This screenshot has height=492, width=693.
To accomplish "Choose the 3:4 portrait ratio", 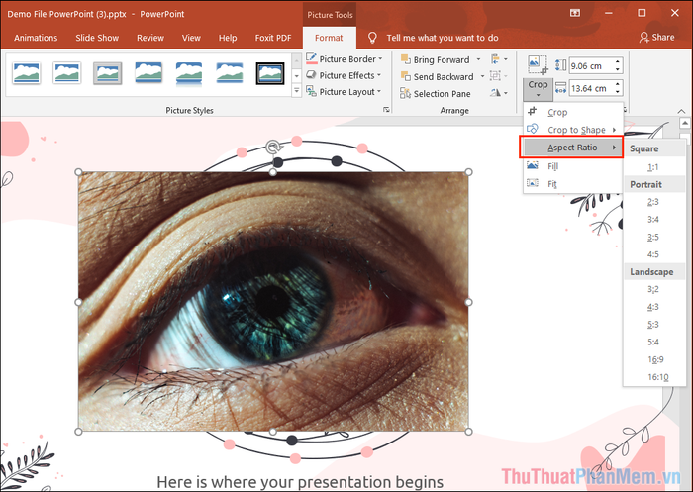I will (x=653, y=219).
